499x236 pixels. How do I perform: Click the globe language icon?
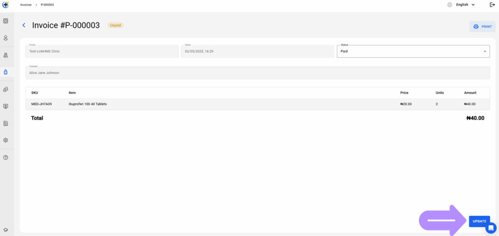click(450, 5)
